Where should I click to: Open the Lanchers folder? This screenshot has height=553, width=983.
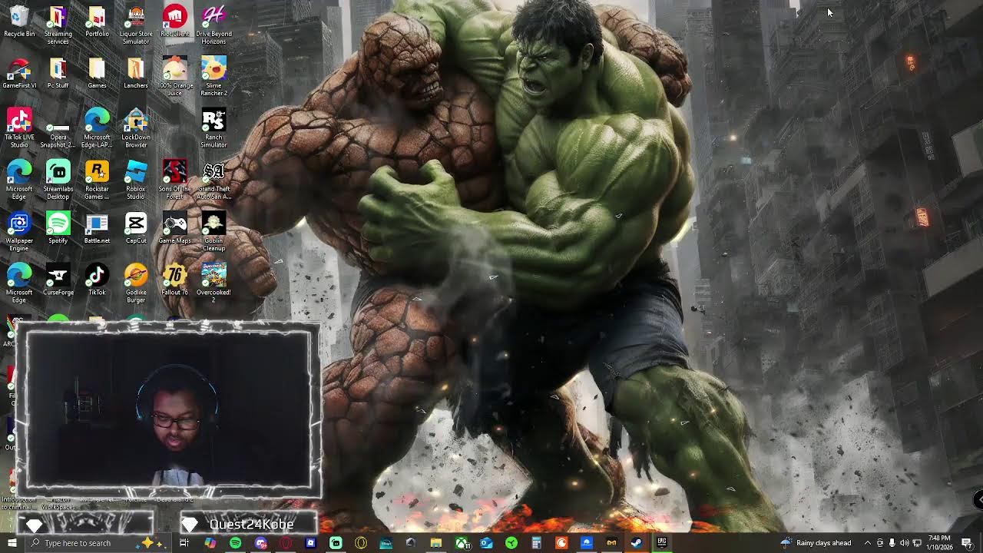136,74
